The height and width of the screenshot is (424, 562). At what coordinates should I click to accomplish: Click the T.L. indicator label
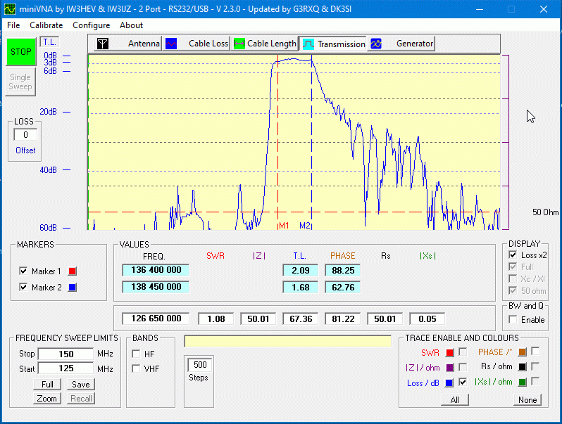click(x=49, y=42)
